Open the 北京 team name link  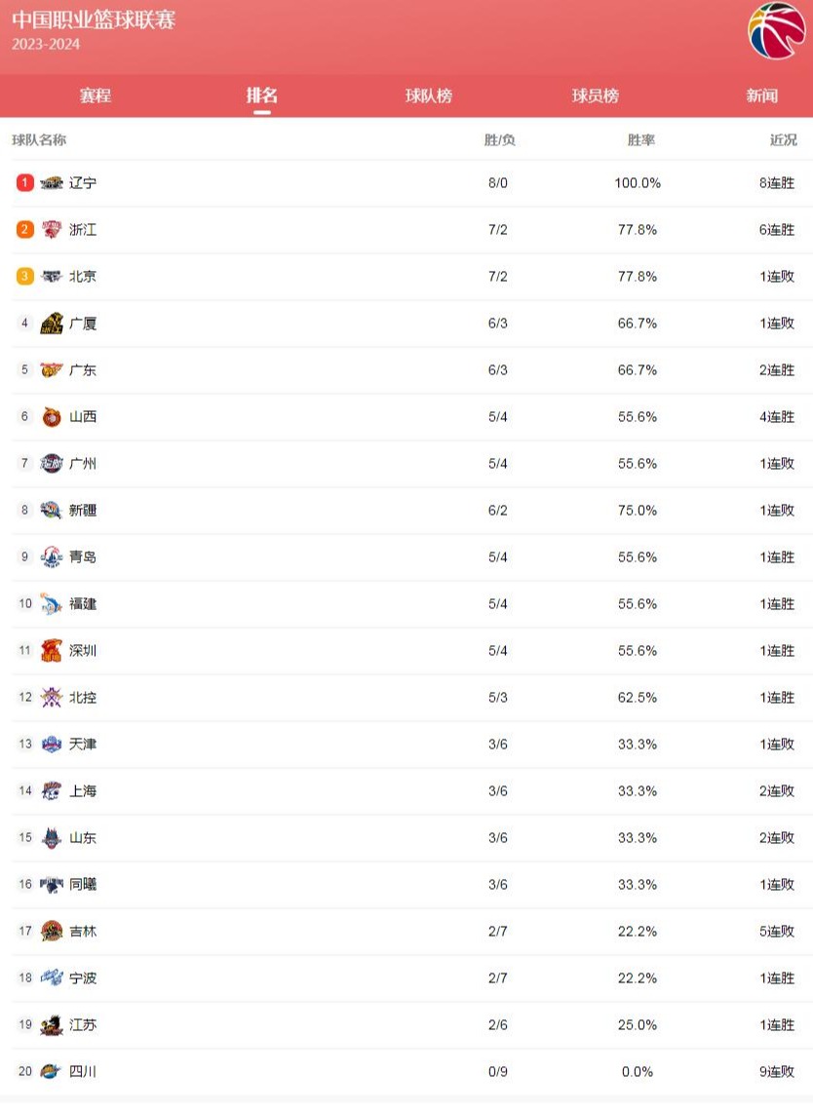[x=83, y=277]
